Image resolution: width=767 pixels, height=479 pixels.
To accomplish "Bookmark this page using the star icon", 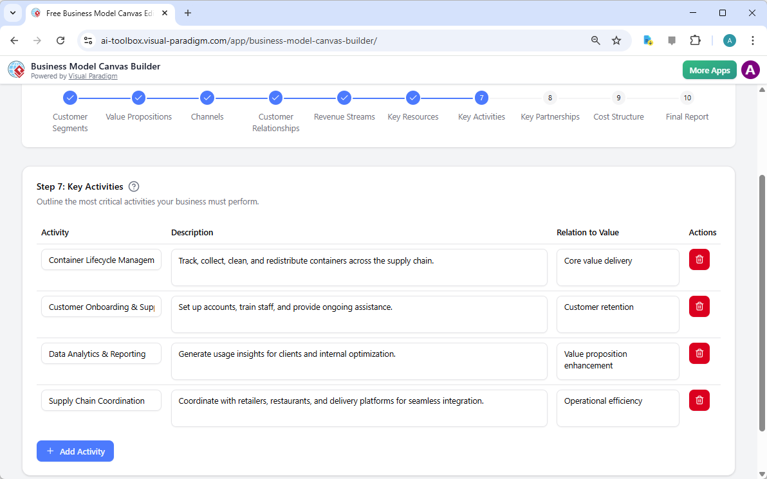I will pyautogui.click(x=616, y=40).
